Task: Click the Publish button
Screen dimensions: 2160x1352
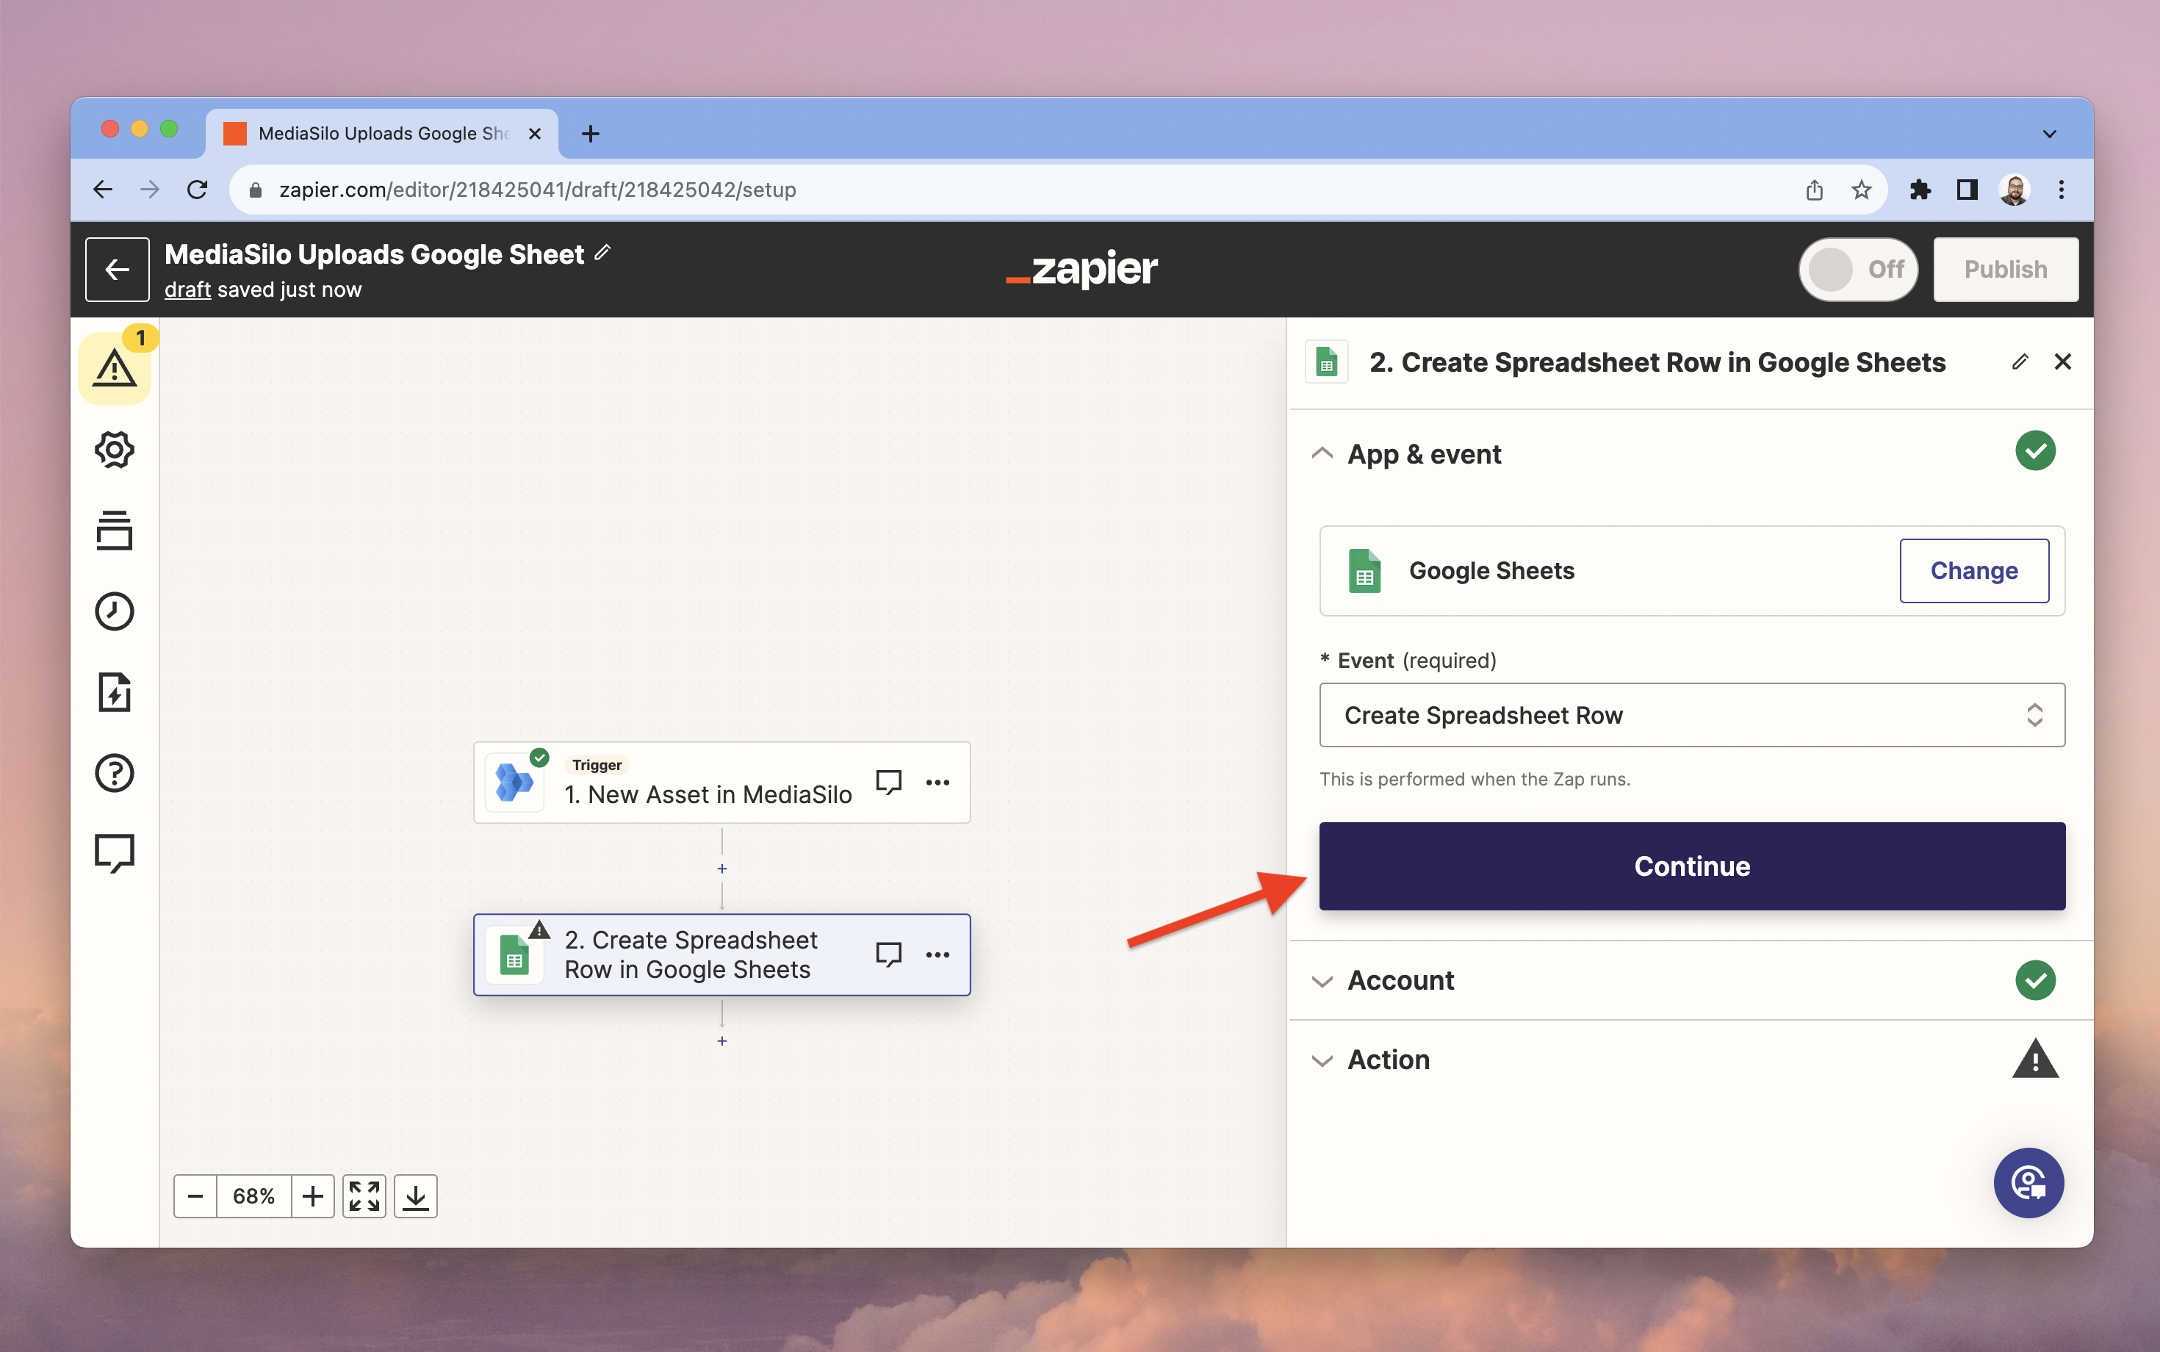Action: point(2005,269)
